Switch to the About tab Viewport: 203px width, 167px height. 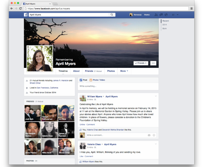[76, 71]
